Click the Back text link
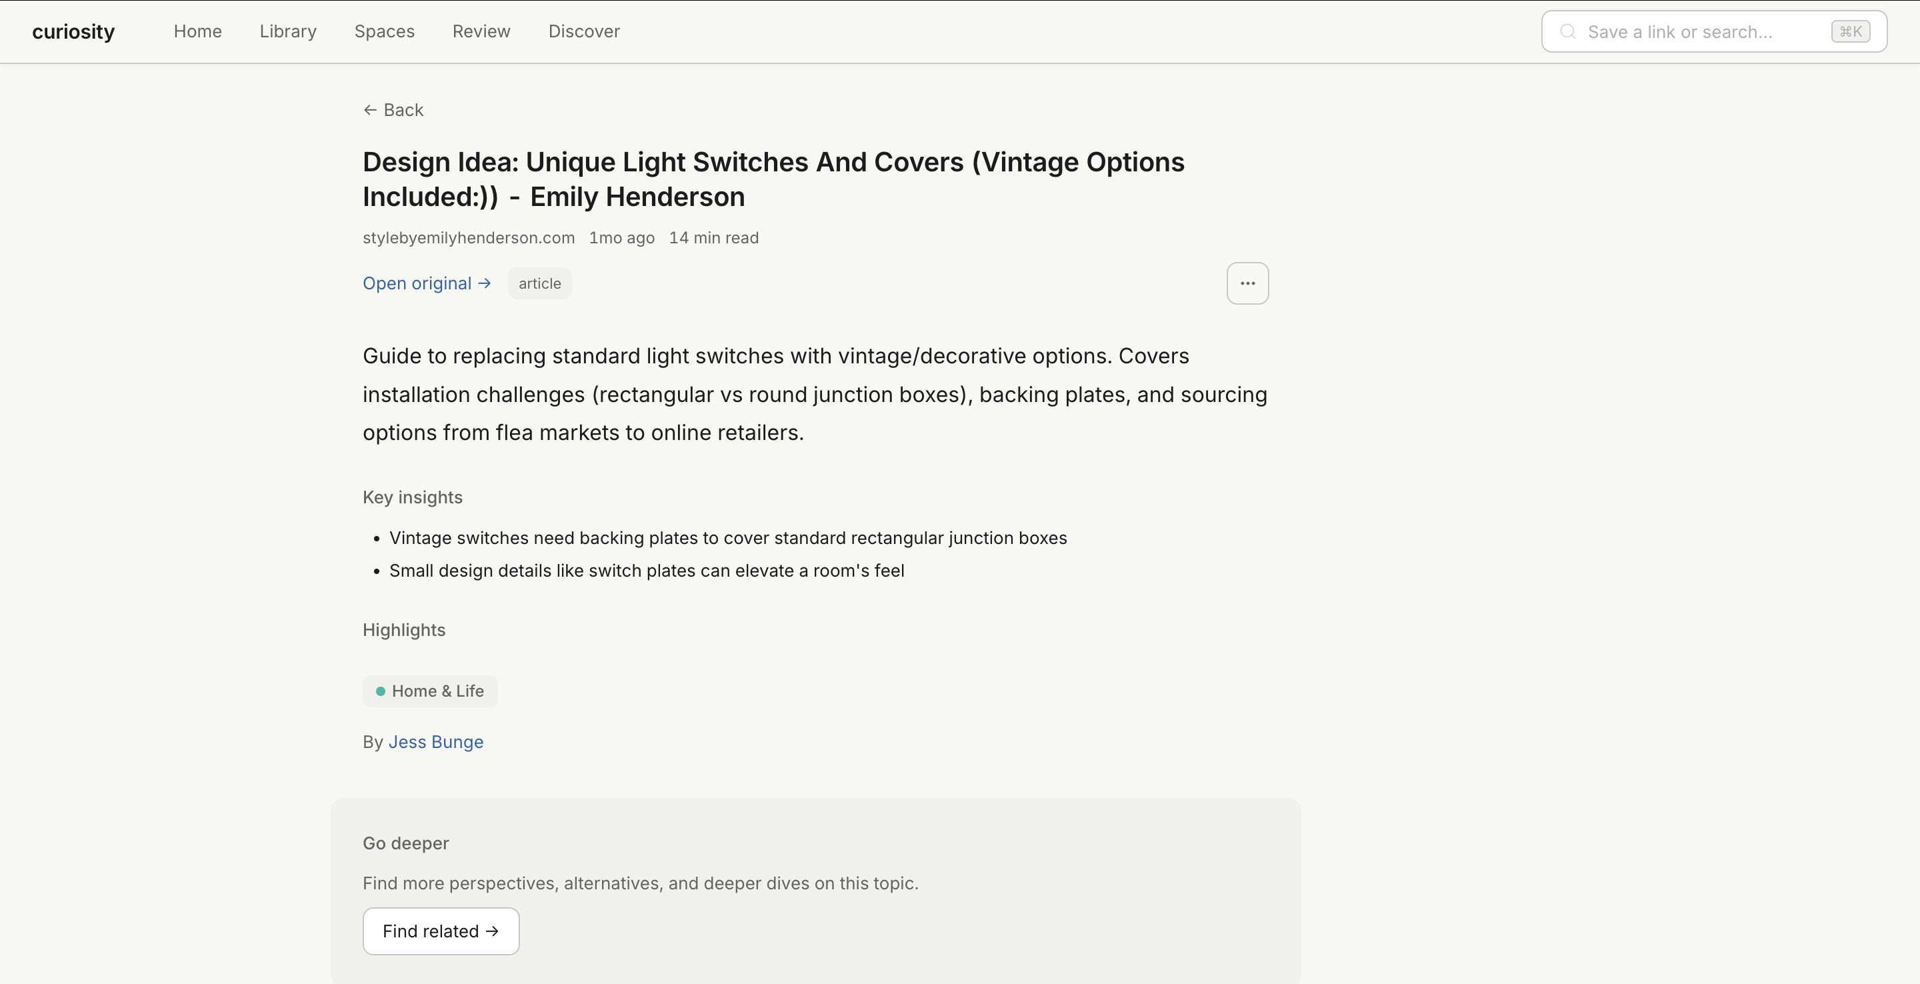The height and width of the screenshot is (984, 1920). click(x=403, y=110)
